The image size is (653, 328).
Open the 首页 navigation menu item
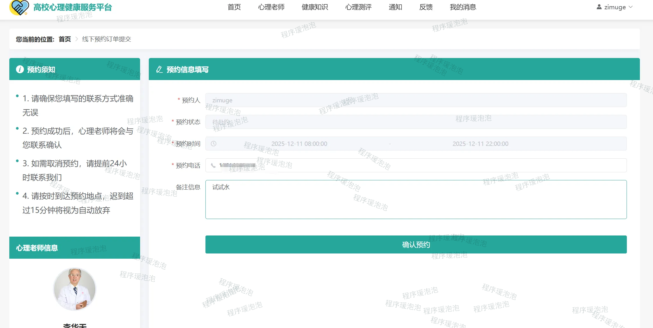click(x=234, y=7)
